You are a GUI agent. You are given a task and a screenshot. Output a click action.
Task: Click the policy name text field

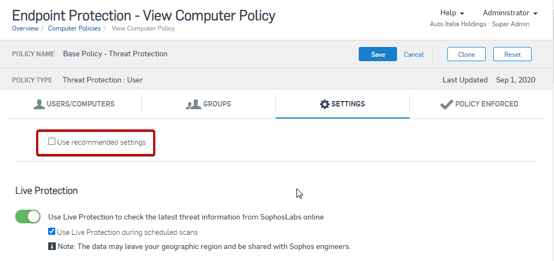(x=115, y=54)
